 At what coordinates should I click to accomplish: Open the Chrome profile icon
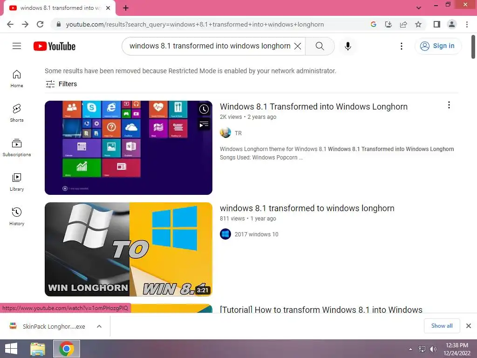tap(452, 24)
